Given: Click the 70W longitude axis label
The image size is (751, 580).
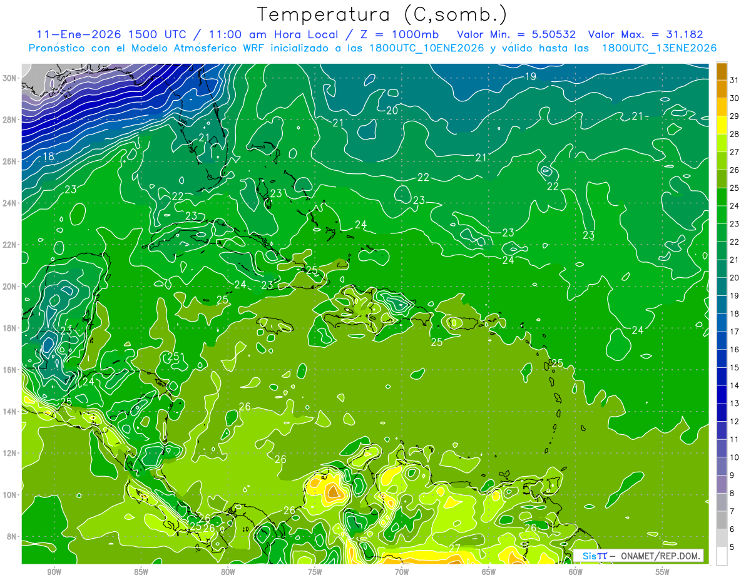Looking at the screenshot, I should pos(402,572).
